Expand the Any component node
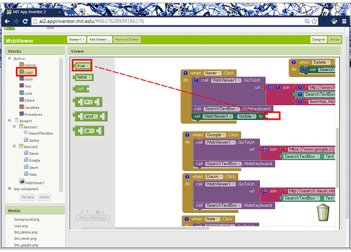This screenshot has height=252, width=351. (10, 189)
